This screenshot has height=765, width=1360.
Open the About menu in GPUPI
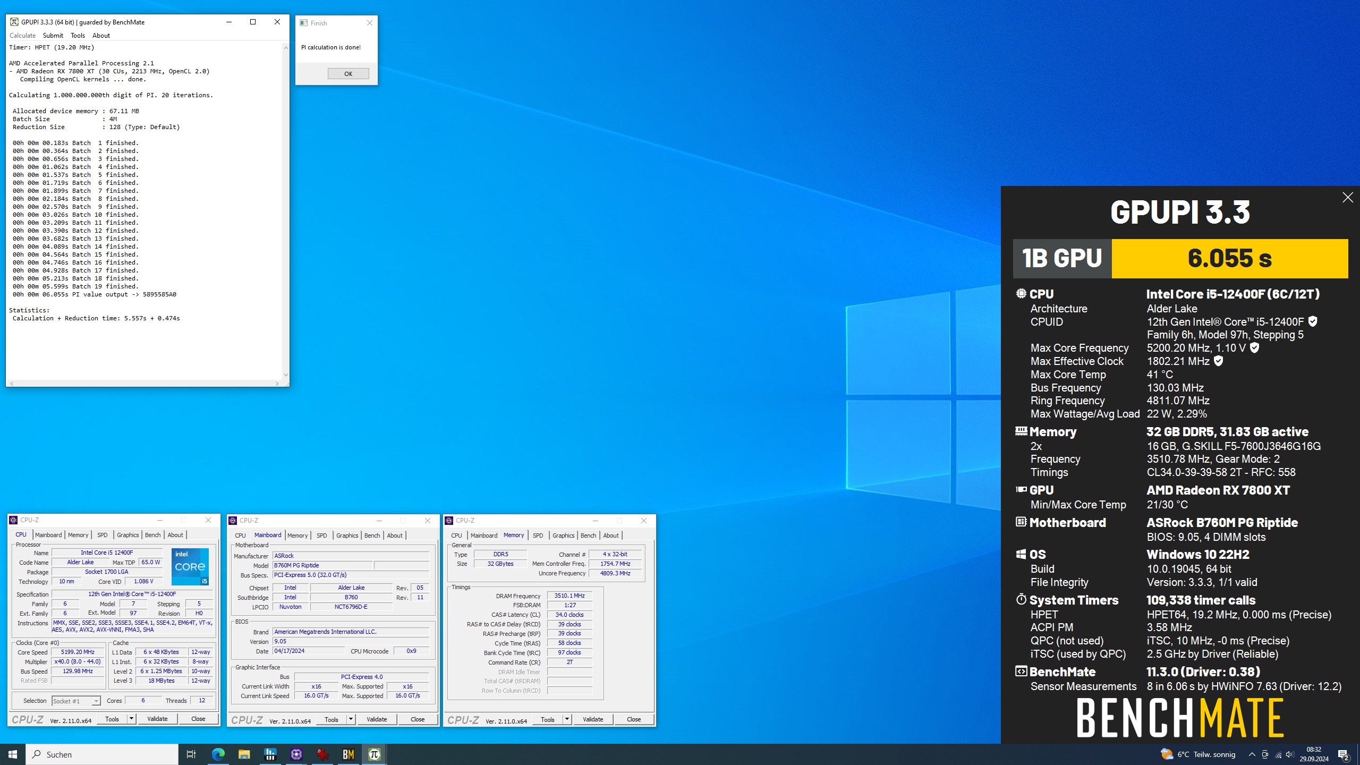click(101, 36)
